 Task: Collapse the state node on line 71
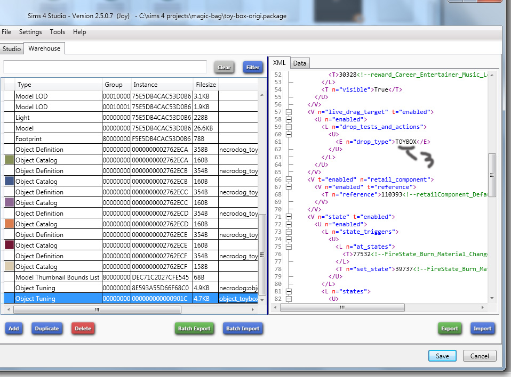click(x=289, y=217)
